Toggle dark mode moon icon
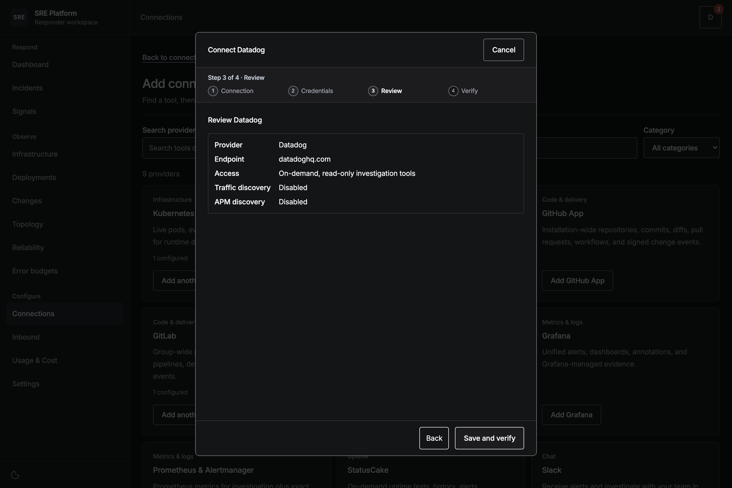 [x=15, y=475]
